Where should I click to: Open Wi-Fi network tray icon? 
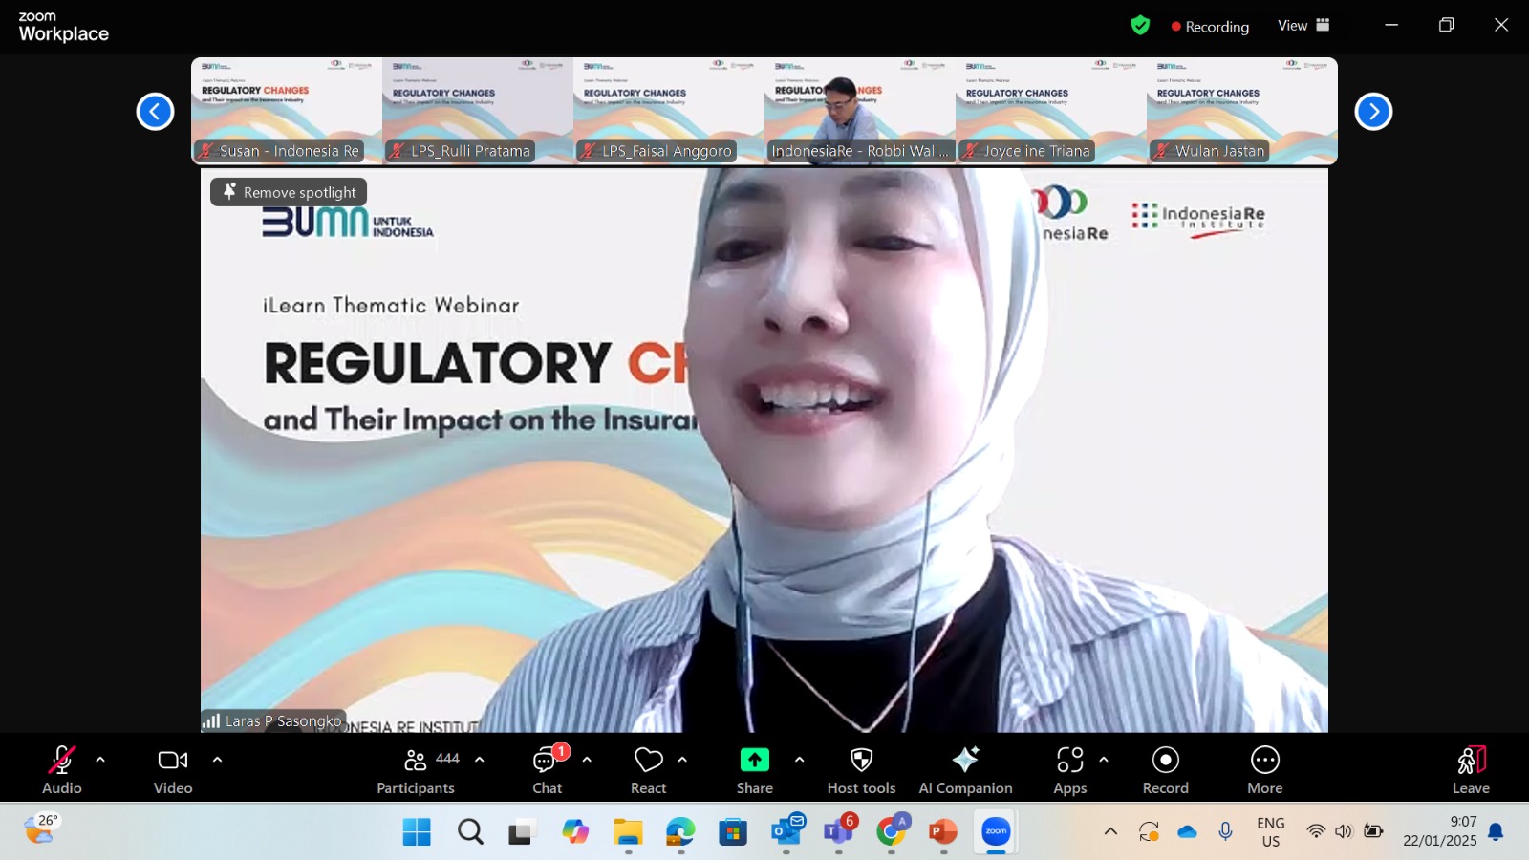pyautogui.click(x=1316, y=831)
